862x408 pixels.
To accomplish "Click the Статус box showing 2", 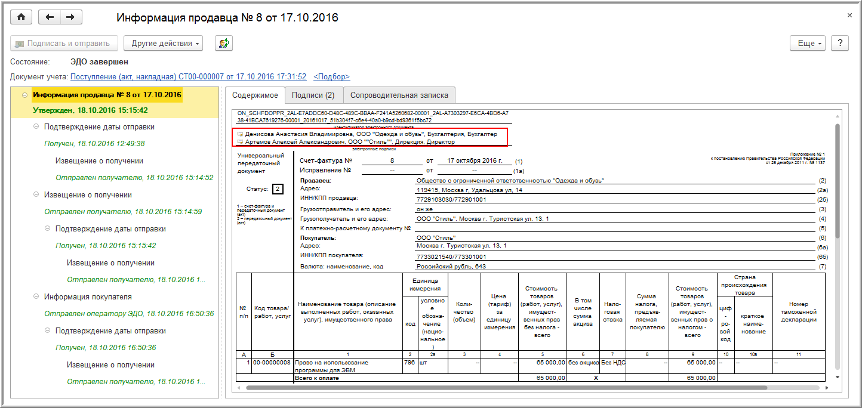I will tap(277, 189).
